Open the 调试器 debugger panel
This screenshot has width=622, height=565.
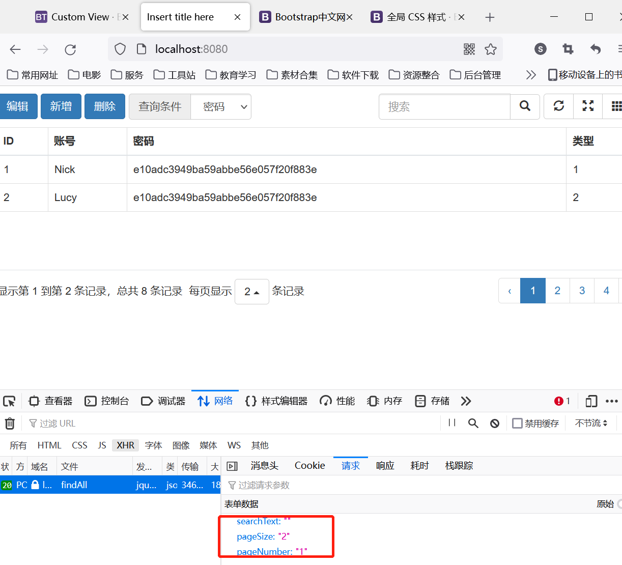click(x=163, y=401)
